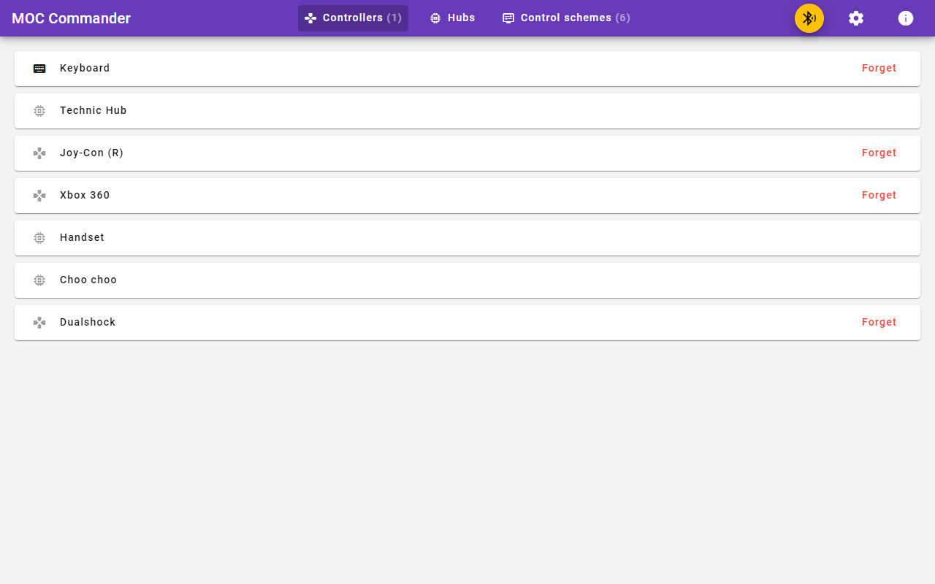This screenshot has width=935, height=584.
Task: Select the Joy-Con (R) label
Action: pyautogui.click(x=91, y=153)
